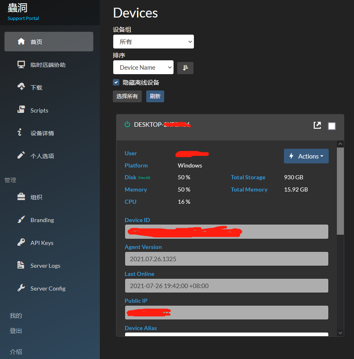Click the cloud download icon for 下载
This screenshot has width=354, height=359.
(21, 87)
